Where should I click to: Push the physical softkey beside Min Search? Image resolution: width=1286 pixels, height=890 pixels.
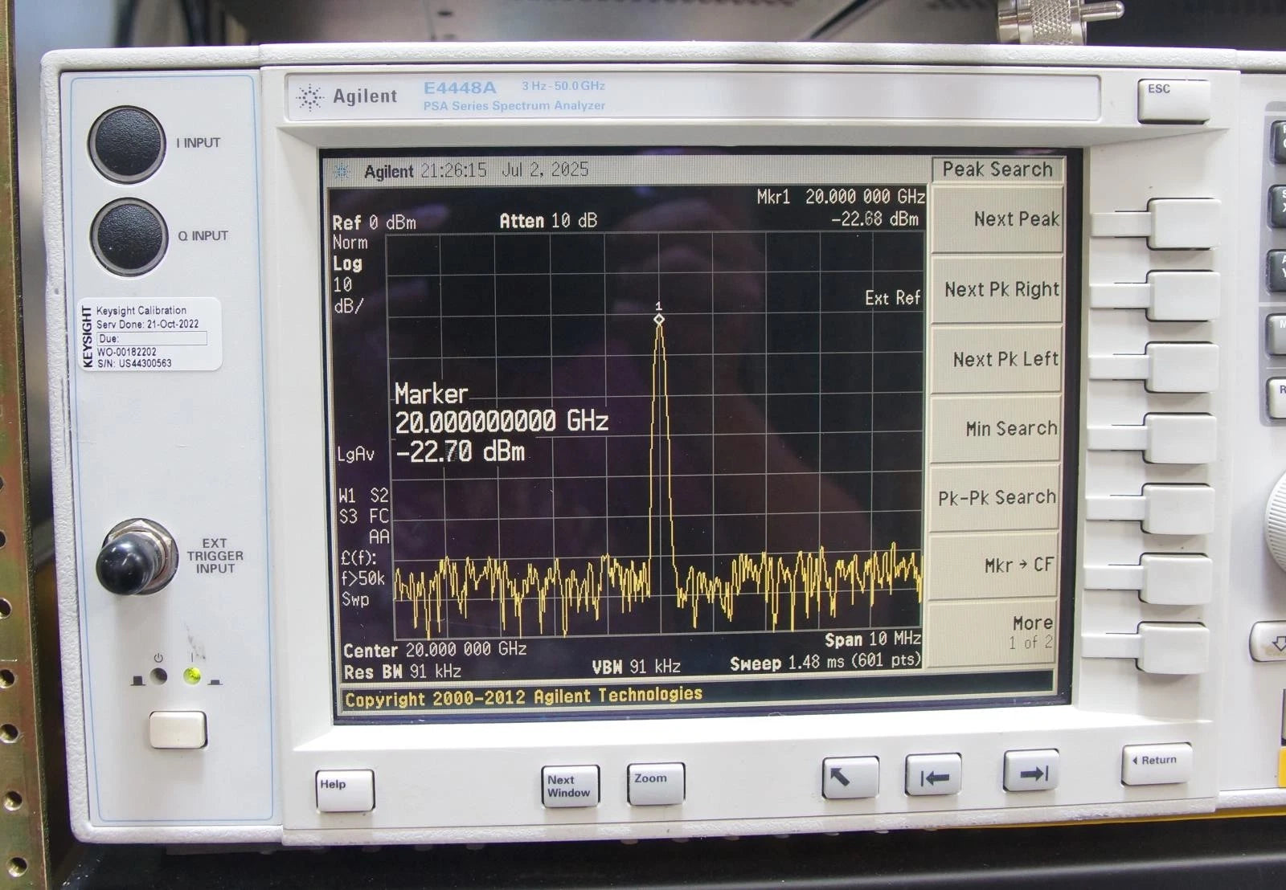(x=1181, y=438)
